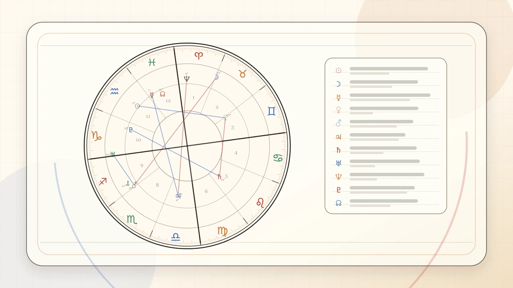This screenshot has height=288, width=513.
Task: Select the Mars icon in the legend list
Action: [339, 123]
